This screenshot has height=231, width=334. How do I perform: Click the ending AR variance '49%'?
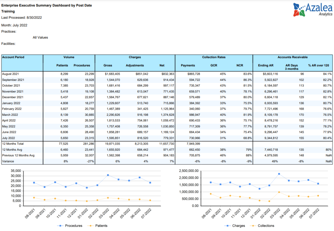click(x=275, y=161)
